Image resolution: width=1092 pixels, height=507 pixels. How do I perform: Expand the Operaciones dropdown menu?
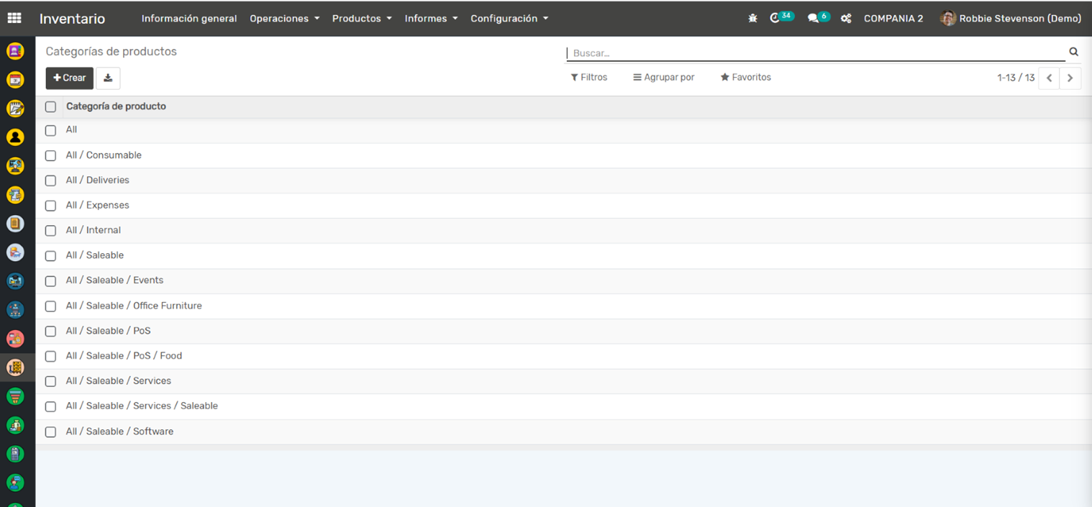(x=284, y=19)
